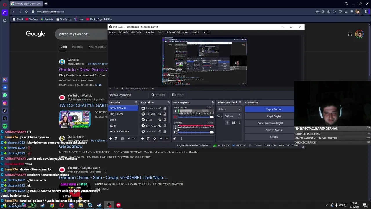Delete selected scene with Sahneler trash icon
This screenshot has height=209, width=371.
click(116, 139)
